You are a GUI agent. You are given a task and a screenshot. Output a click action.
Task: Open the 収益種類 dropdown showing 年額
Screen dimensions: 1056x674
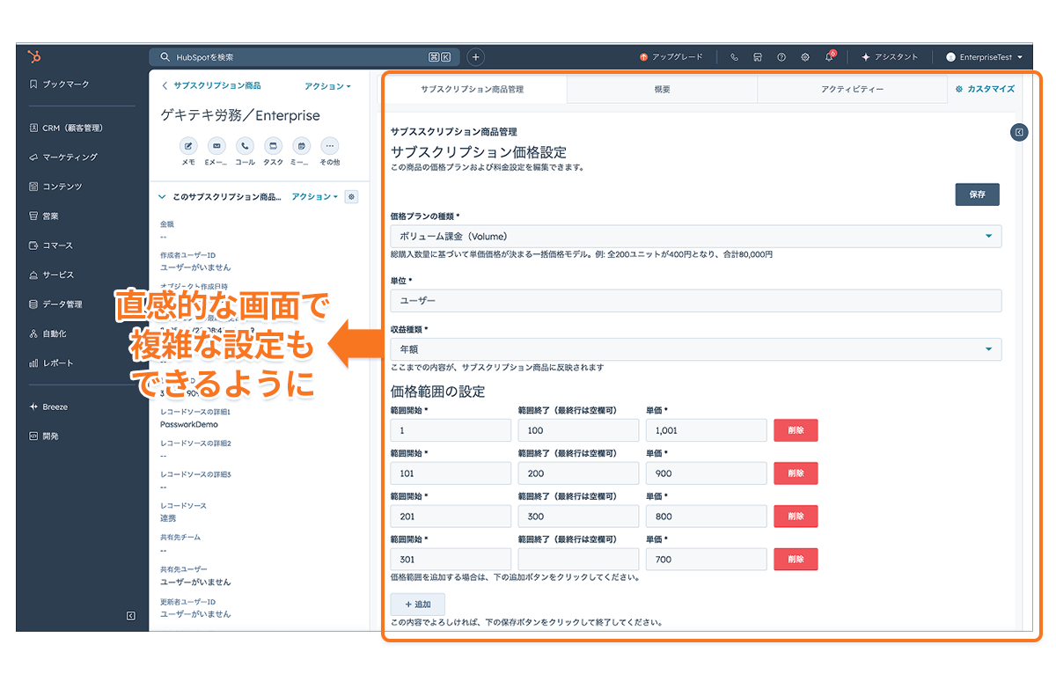695,349
